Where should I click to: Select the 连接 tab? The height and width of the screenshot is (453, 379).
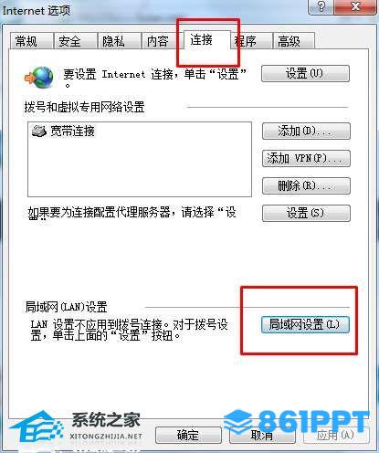pyautogui.click(x=207, y=39)
